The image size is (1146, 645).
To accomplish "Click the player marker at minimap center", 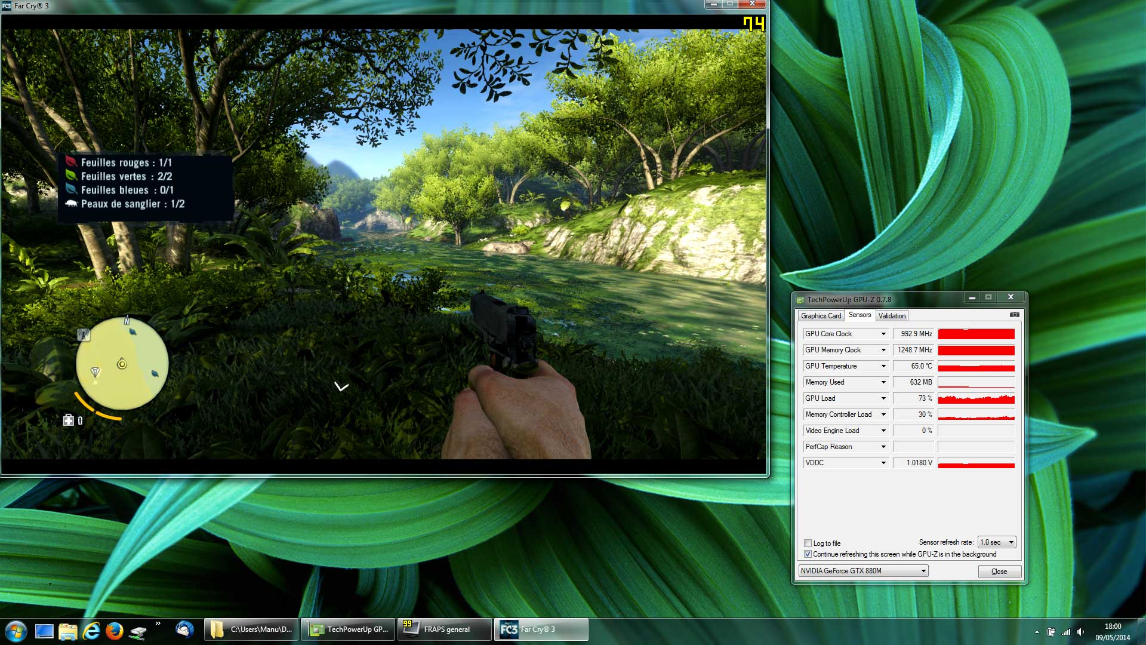I will [122, 364].
